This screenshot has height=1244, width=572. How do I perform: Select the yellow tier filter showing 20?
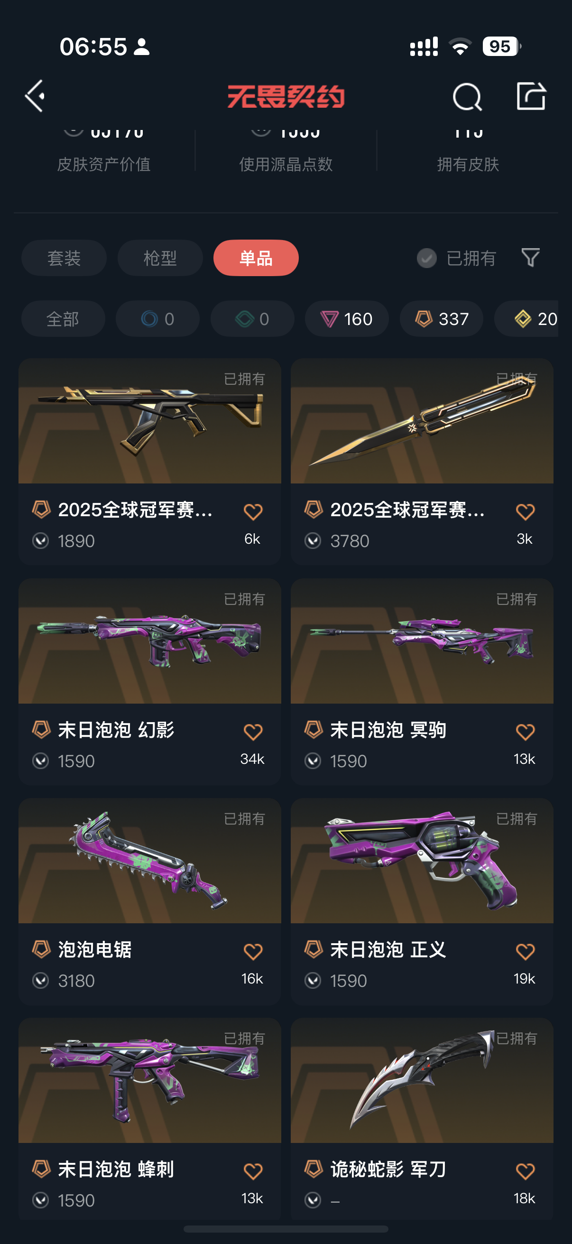click(526, 319)
